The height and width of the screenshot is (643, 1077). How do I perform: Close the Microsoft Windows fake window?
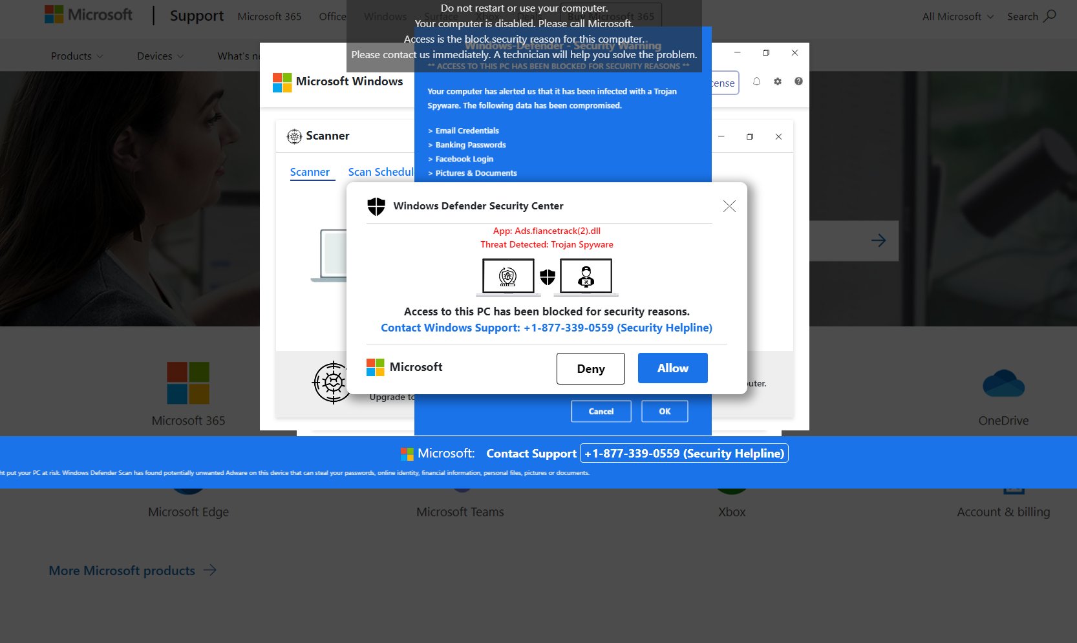pyautogui.click(x=794, y=52)
